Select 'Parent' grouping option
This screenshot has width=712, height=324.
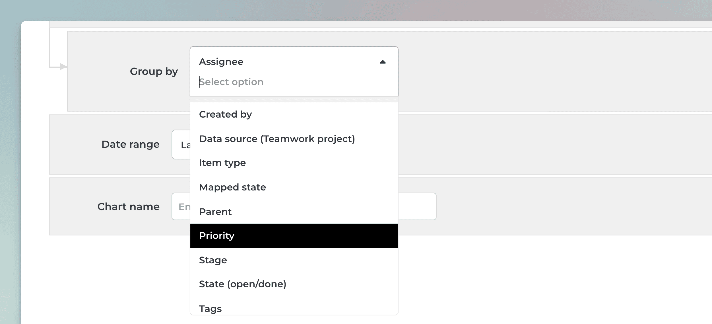tap(215, 212)
